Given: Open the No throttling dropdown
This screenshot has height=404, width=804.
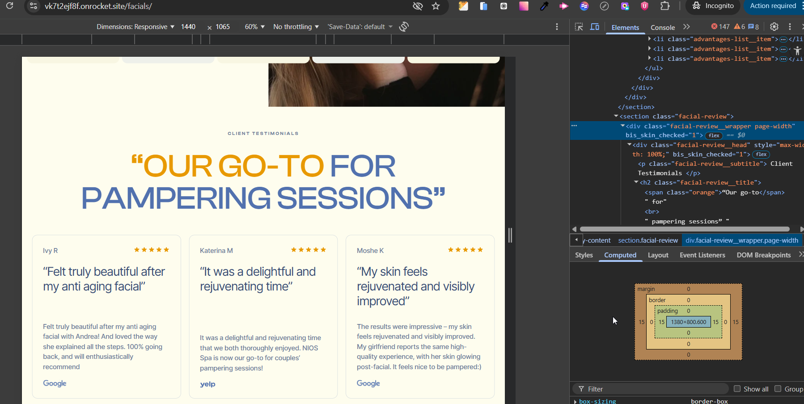Looking at the screenshot, I should [296, 27].
